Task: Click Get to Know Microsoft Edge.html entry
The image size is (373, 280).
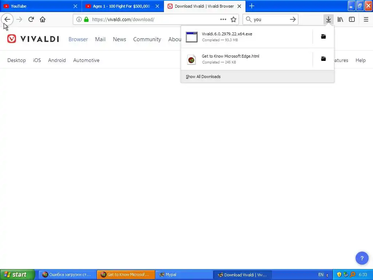Action: [x=247, y=59]
